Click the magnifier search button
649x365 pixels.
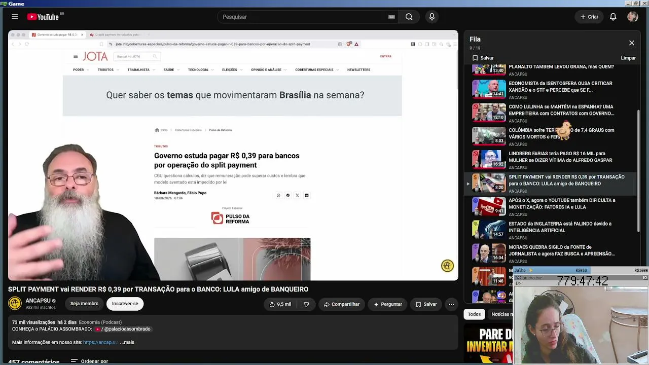pyautogui.click(x=409, y=17)
